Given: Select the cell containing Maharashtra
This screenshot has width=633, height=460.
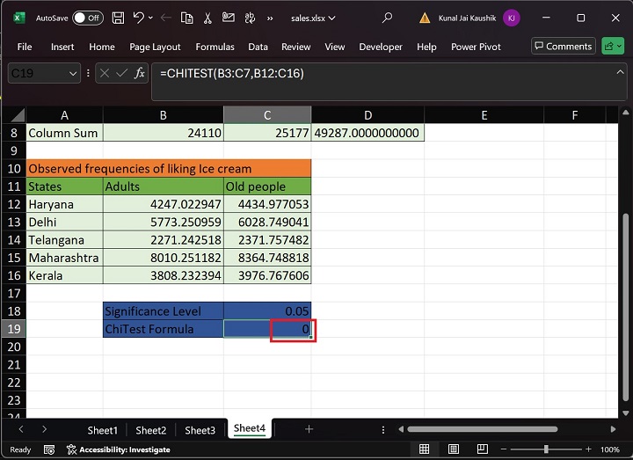Looking at the screenshot, I should point(63,258).
